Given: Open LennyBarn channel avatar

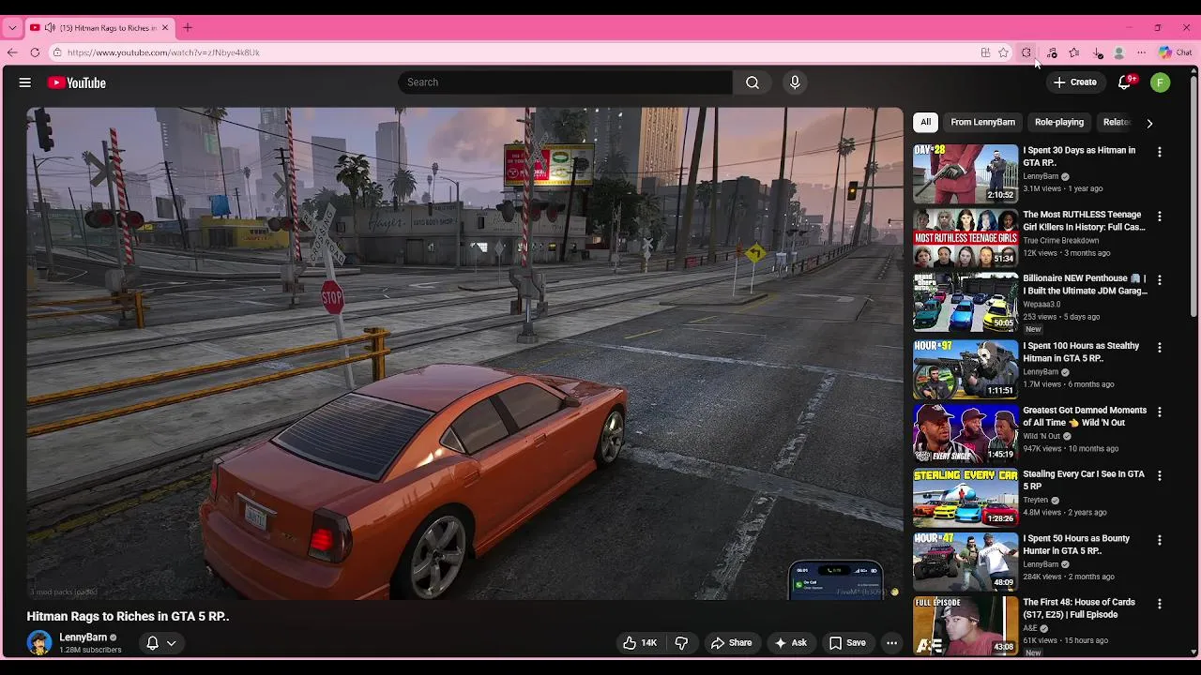Looking at the screenshot, I should tap(39, 642).
